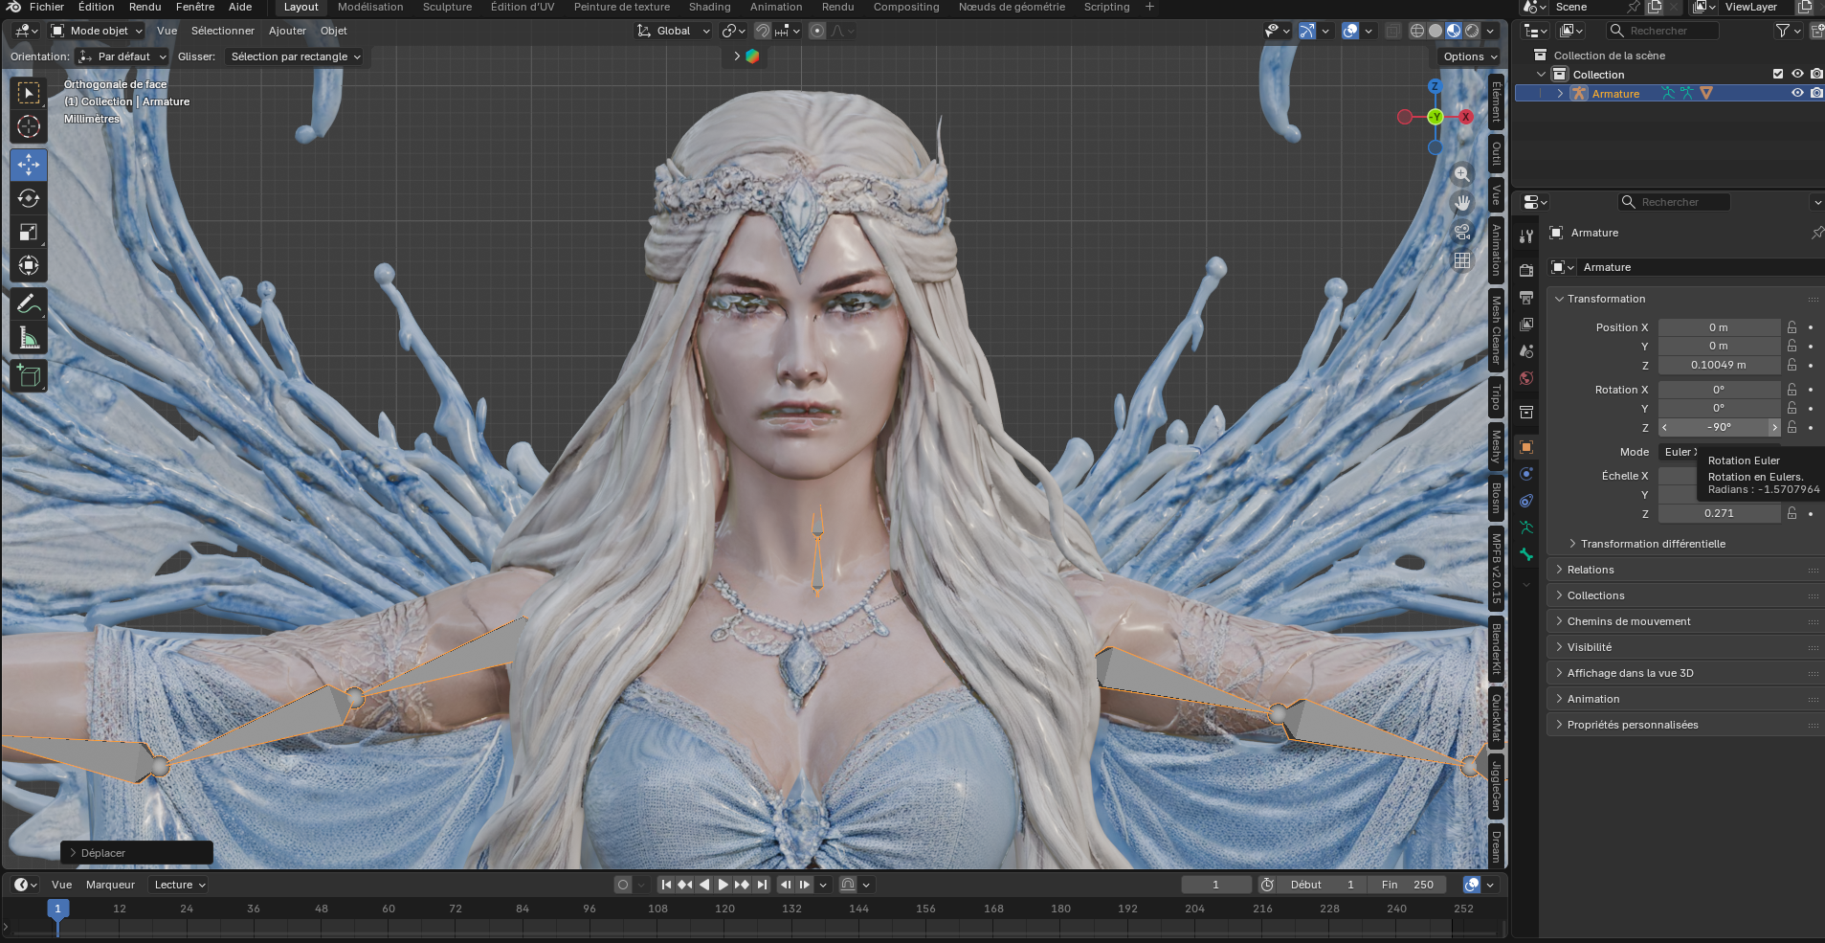Select the Add Cube tool
Image resolution: width=1825 pixels, height=943 pixels.
(x=29, y=376)
